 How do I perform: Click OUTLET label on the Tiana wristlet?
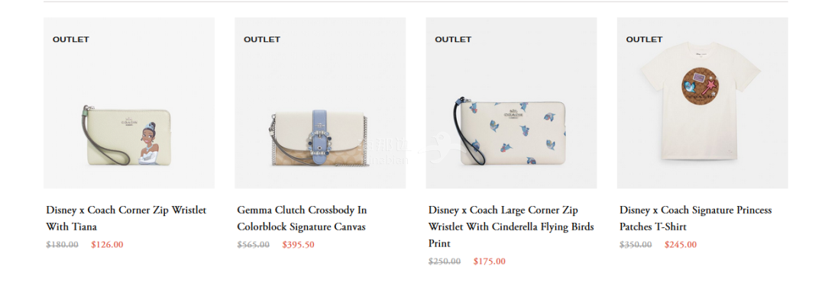[x=71, y=40]
